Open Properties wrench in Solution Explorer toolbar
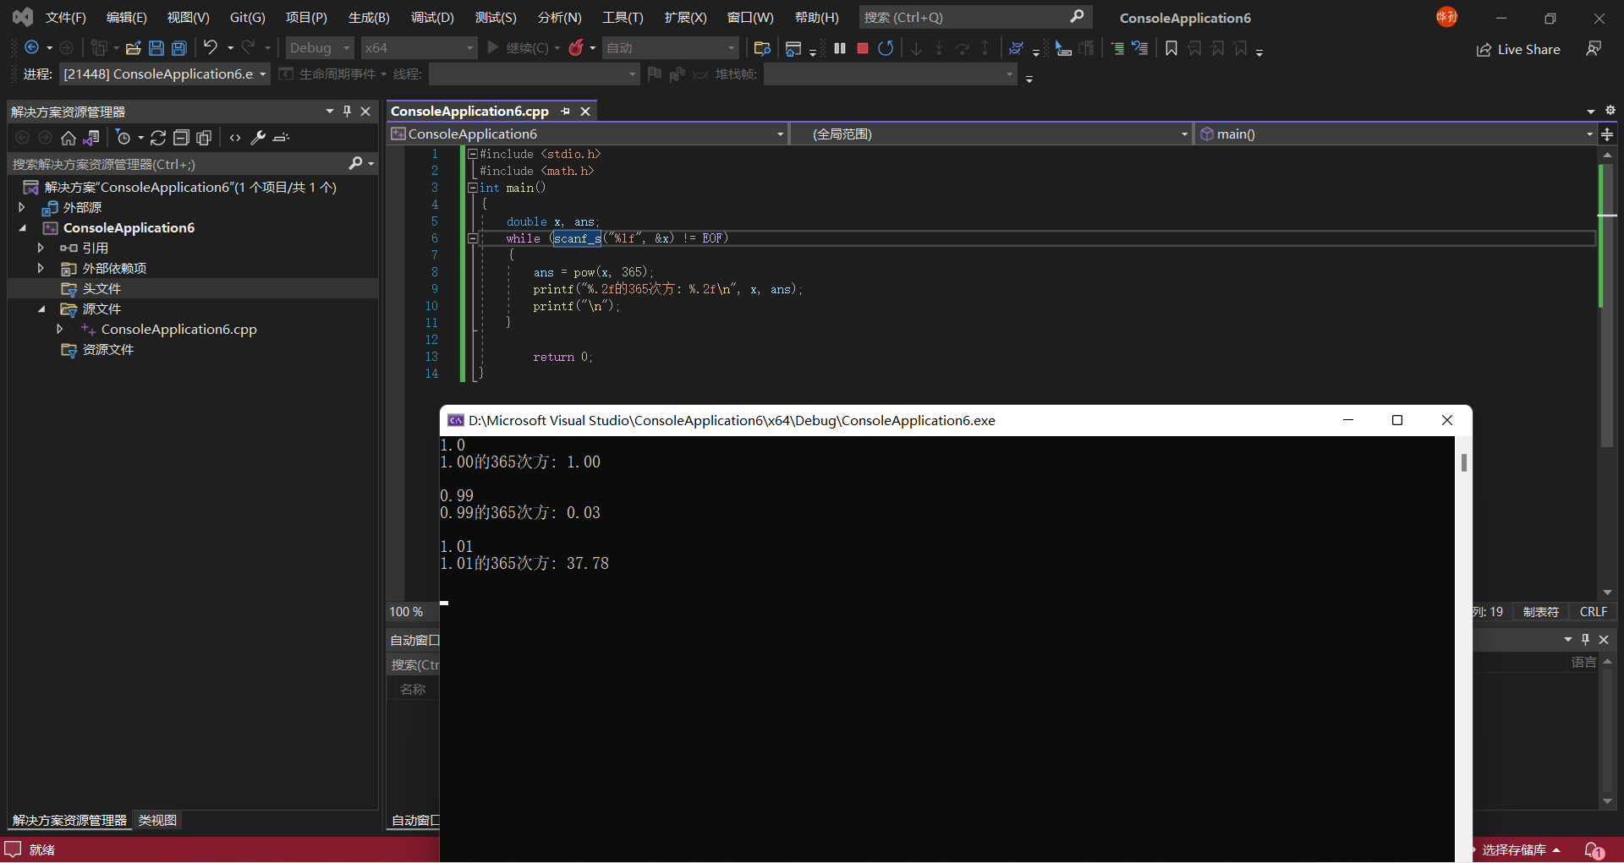1624x863 pixels. point(258,138)
